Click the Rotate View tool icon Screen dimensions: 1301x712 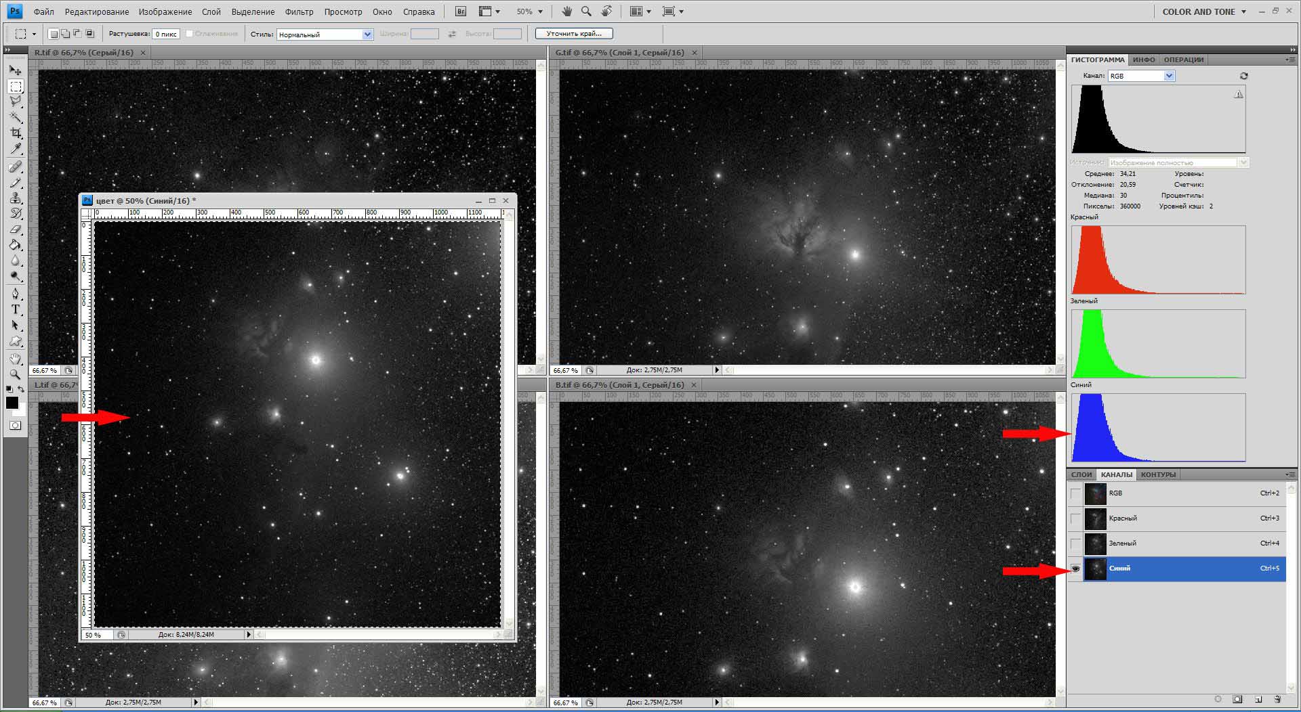(x=606, y=12)
